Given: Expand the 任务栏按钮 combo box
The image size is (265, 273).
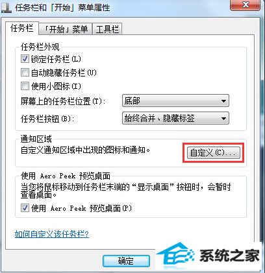Looking at the screenshot, I should click(175, 118).
